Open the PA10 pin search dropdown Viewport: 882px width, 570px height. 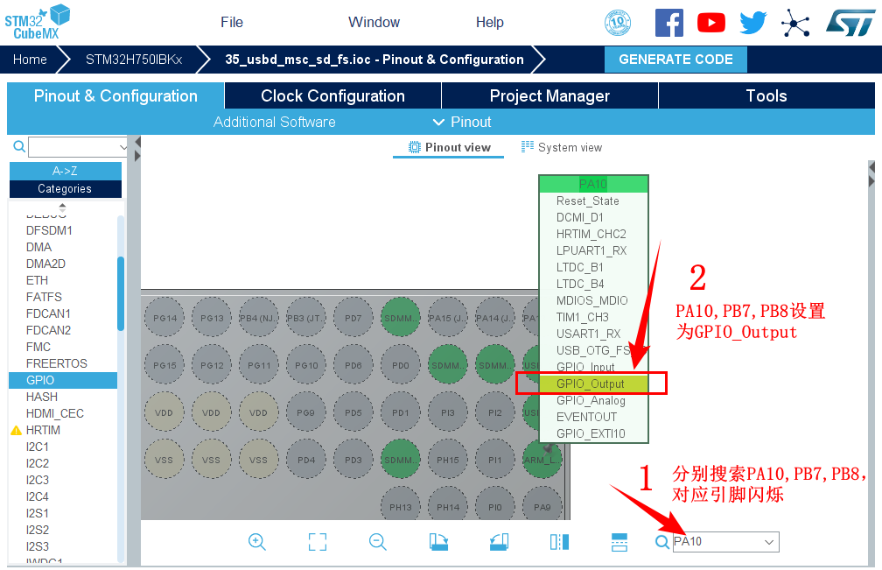pyautogui.click(x=769, y=542)
